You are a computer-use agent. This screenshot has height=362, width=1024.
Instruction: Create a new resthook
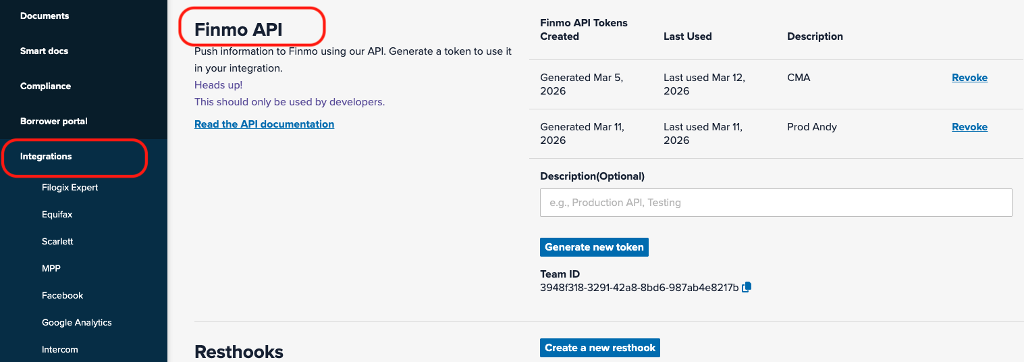coord(600,348)
